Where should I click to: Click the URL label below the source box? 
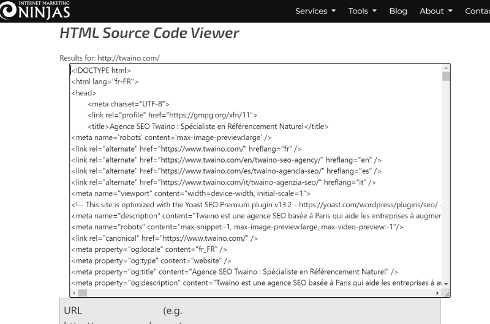coord(73,311)
